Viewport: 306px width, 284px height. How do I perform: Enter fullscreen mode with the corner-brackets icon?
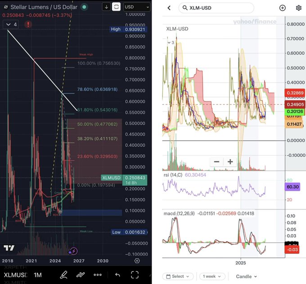click(x=135, y=275)
